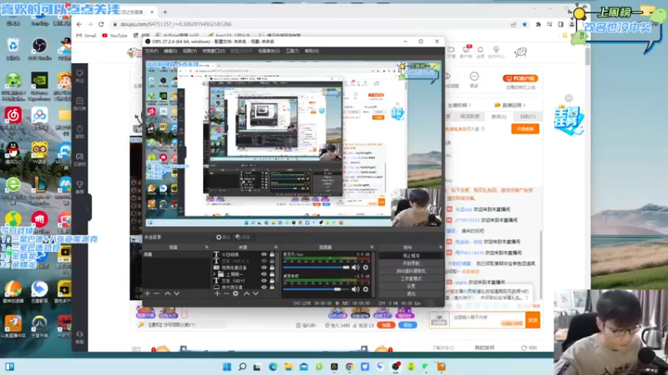Screen dimensions: 668x375
Task: Click the fifth button in the OBS controls panel
Action: click(x=411, y=286)
